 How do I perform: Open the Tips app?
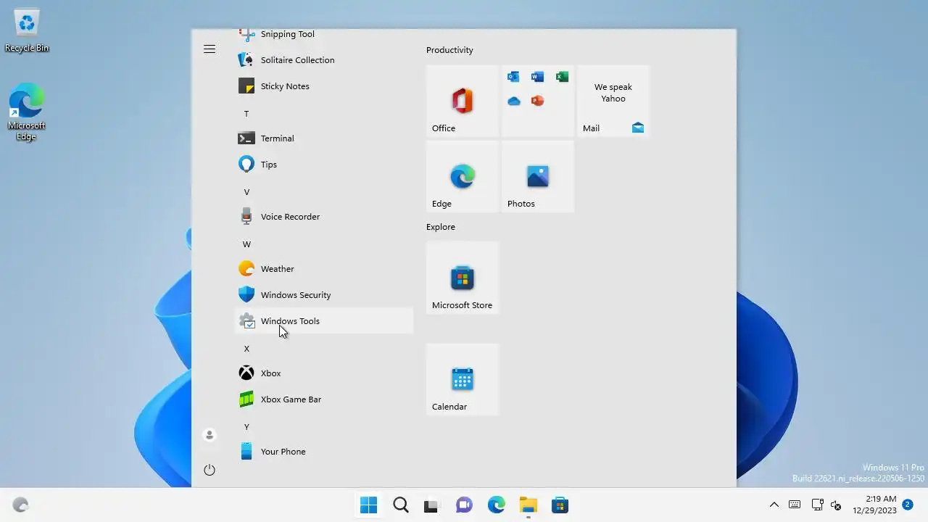324,165
